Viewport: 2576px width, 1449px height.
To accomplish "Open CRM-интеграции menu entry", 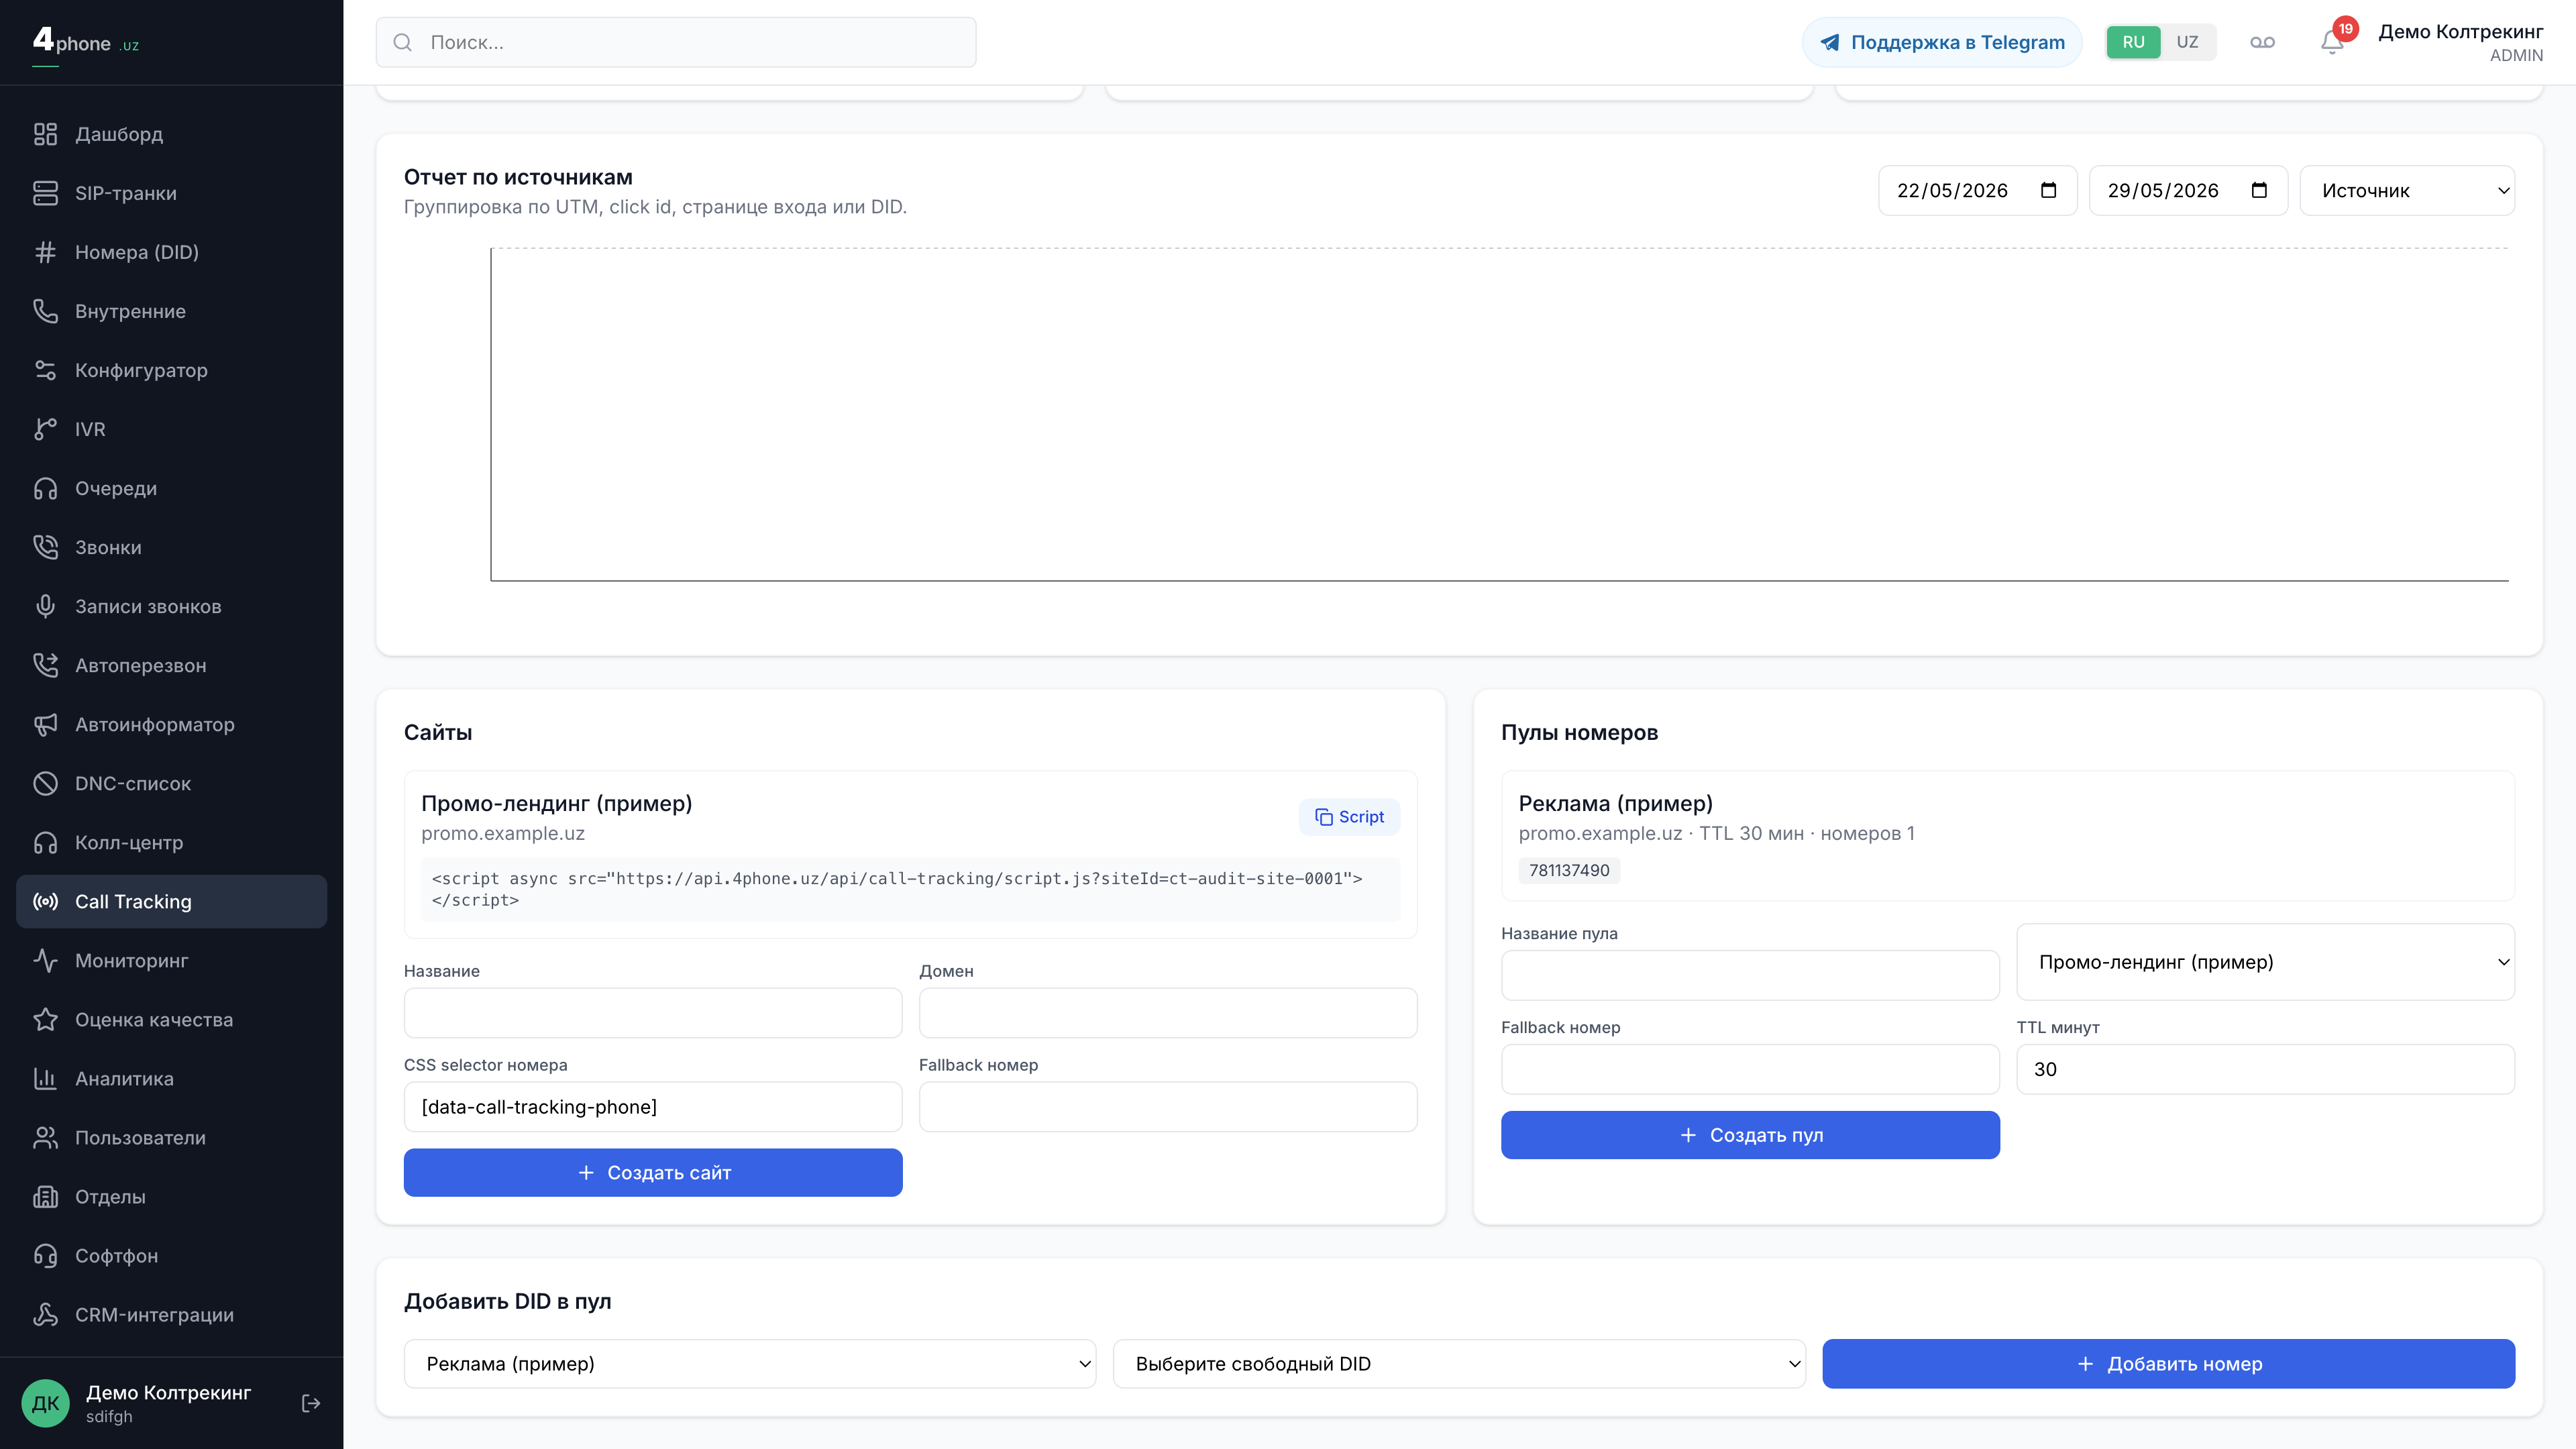I will click(172, 1314).
